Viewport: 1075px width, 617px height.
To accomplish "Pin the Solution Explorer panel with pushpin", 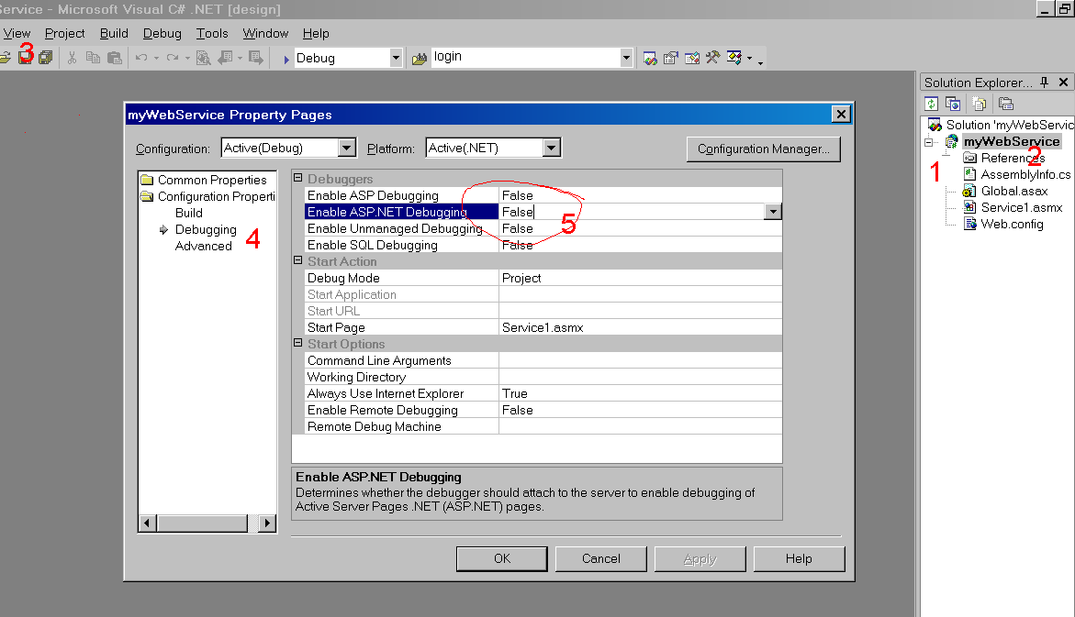I will coord(1044,83).
